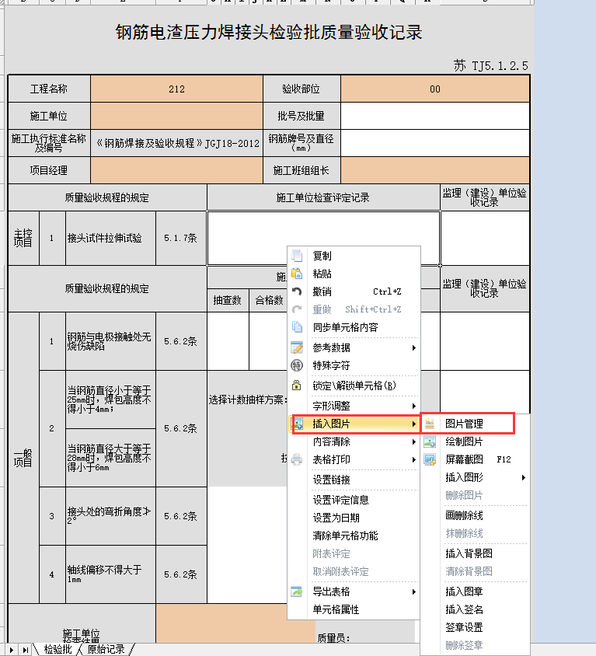The height and width of the screenshot is (656, 596).
Task: Click the 工程名称 value cell showing 212
Action: (x=176, y=89)
